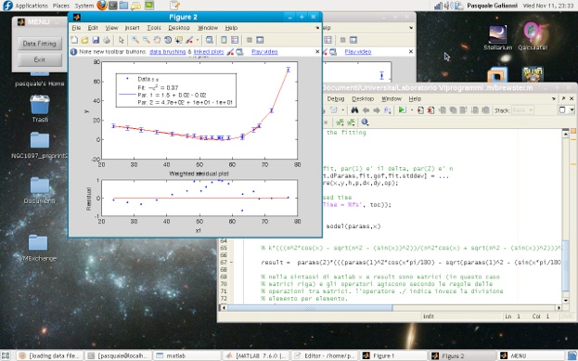Toggle the Edit Plot arrow pointer tool
The height and width of the screenshot is (361, 578).
click(x=121, y=40)
